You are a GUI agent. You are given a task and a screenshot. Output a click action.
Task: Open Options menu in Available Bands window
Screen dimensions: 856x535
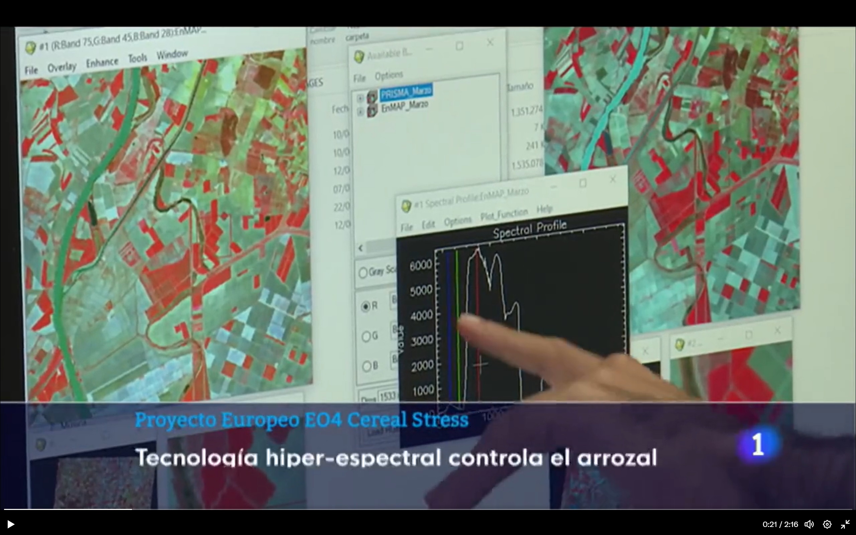click(x=389, y=75)
